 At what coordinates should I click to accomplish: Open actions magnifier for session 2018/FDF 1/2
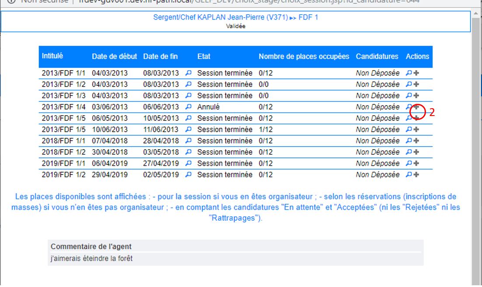(x=409, y=152)
